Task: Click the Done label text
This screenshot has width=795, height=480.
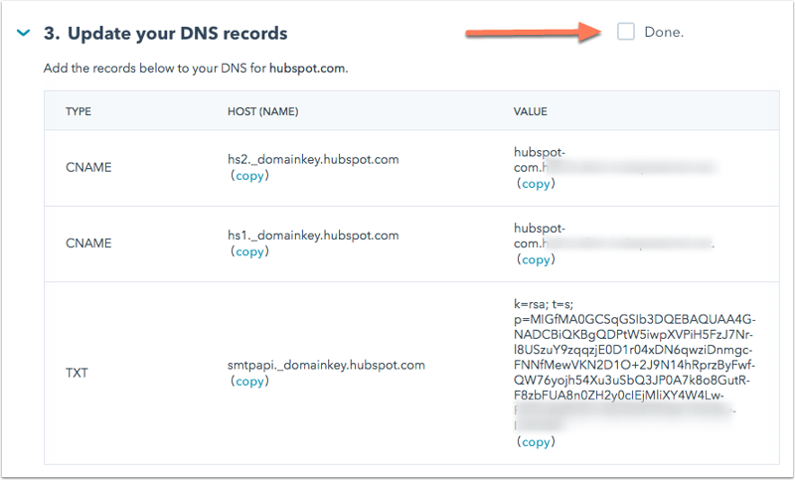Action: (x=664, y=32)
